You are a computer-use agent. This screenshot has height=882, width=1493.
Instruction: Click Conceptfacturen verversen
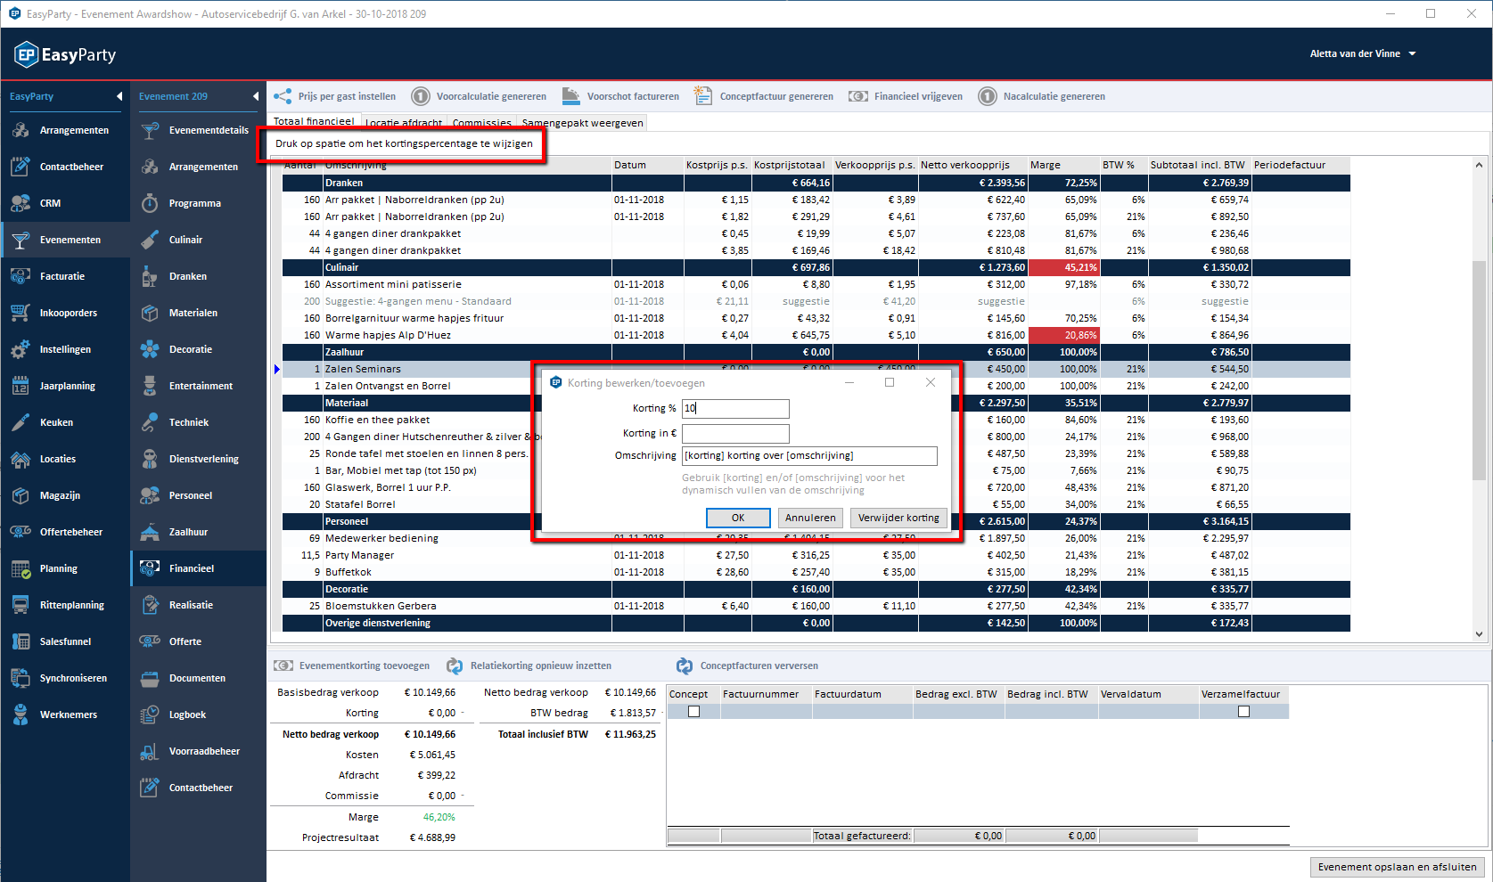pos(747,666)
